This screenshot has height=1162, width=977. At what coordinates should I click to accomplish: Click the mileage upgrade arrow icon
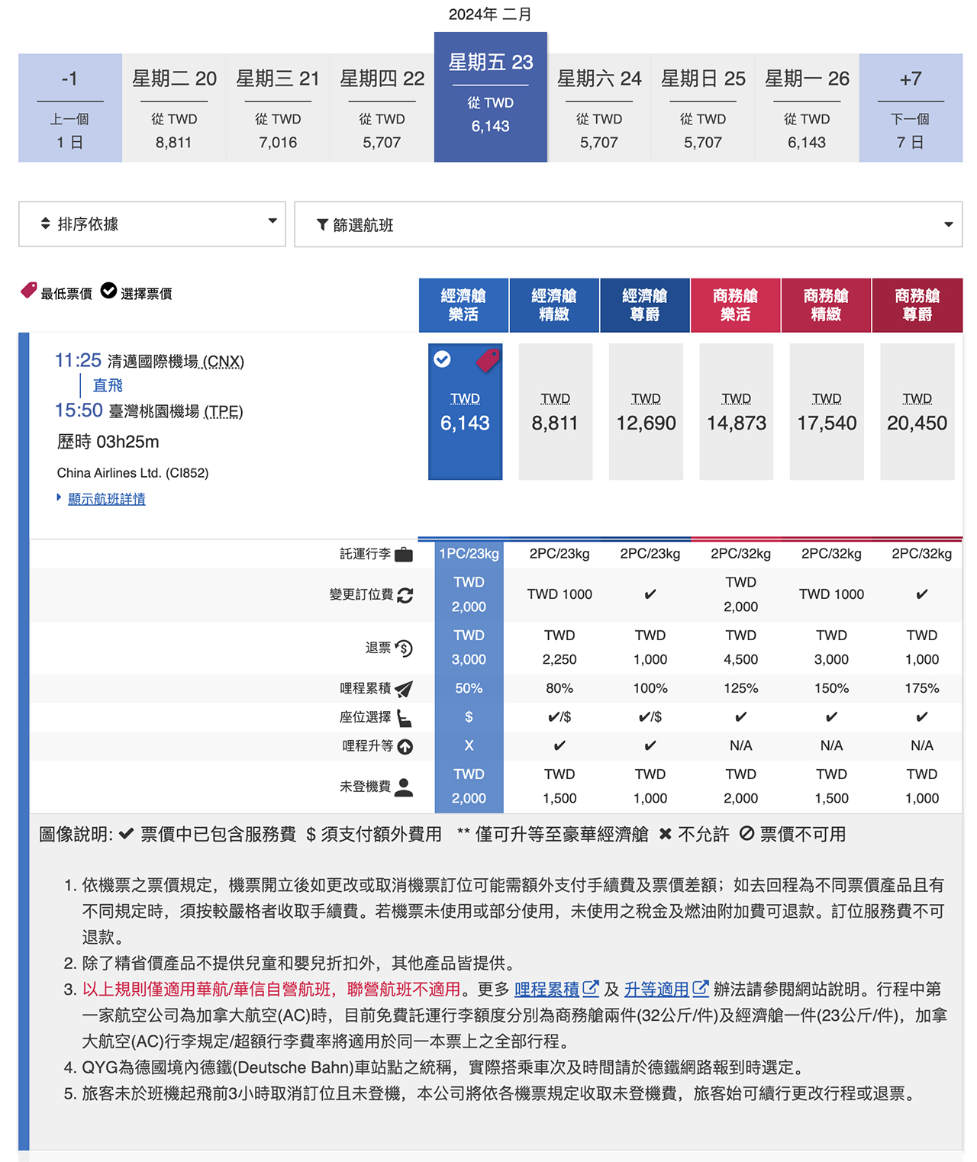pyautogui.click(x=405, y=746)
